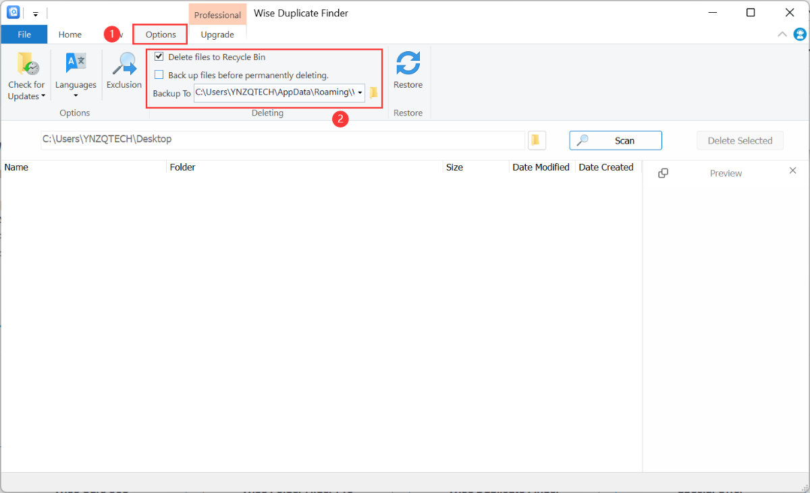
Task: Start scanning with the Scan button
Action: coord(616,140)
